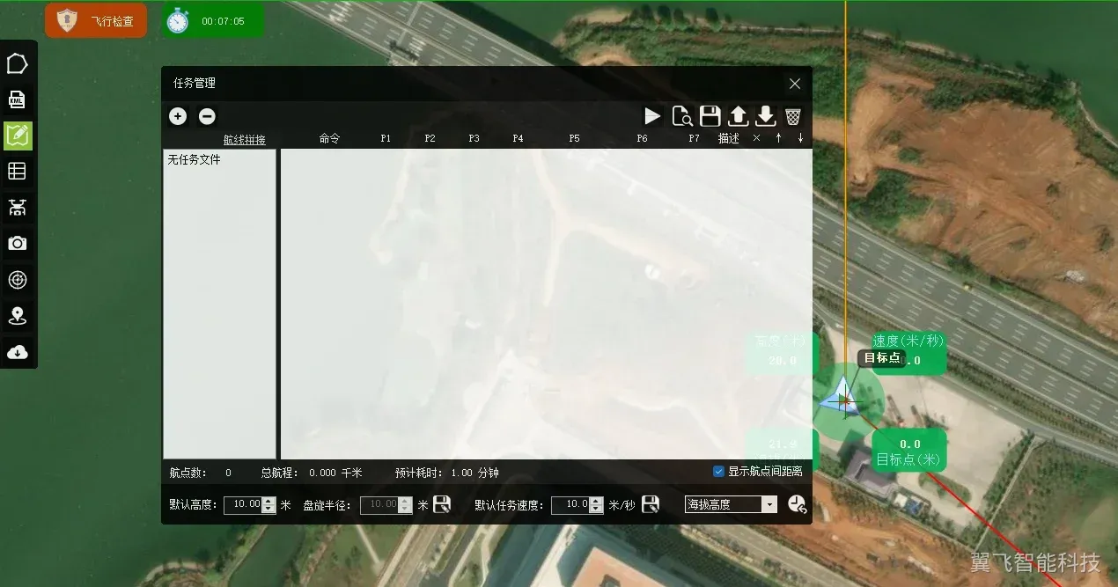The image size is (1118, 587).
Task: Open the camera icon in sidebar
Action: pos(18,244)
